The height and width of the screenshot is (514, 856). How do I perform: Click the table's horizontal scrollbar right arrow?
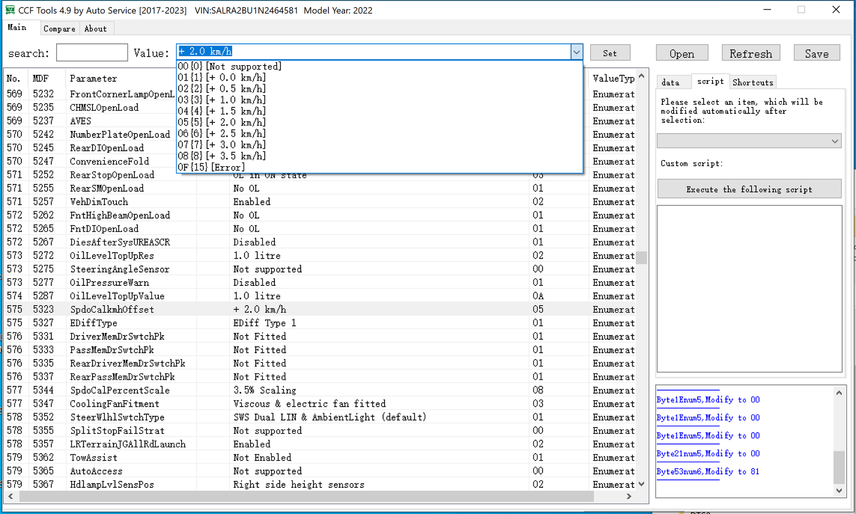629,496
